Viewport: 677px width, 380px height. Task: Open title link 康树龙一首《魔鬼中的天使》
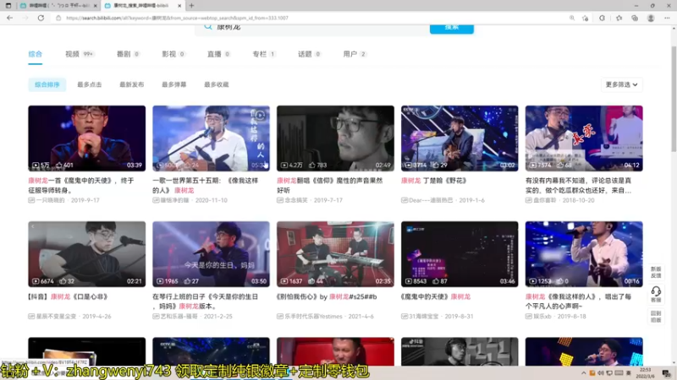[81, 185]
